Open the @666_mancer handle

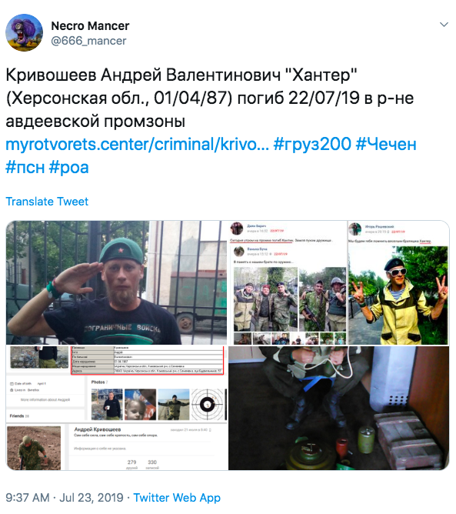(88, 41)
